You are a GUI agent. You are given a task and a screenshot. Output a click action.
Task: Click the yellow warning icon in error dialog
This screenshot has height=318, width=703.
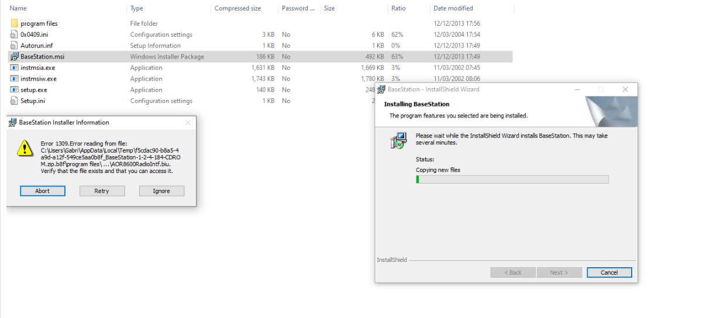pos(25,148)
